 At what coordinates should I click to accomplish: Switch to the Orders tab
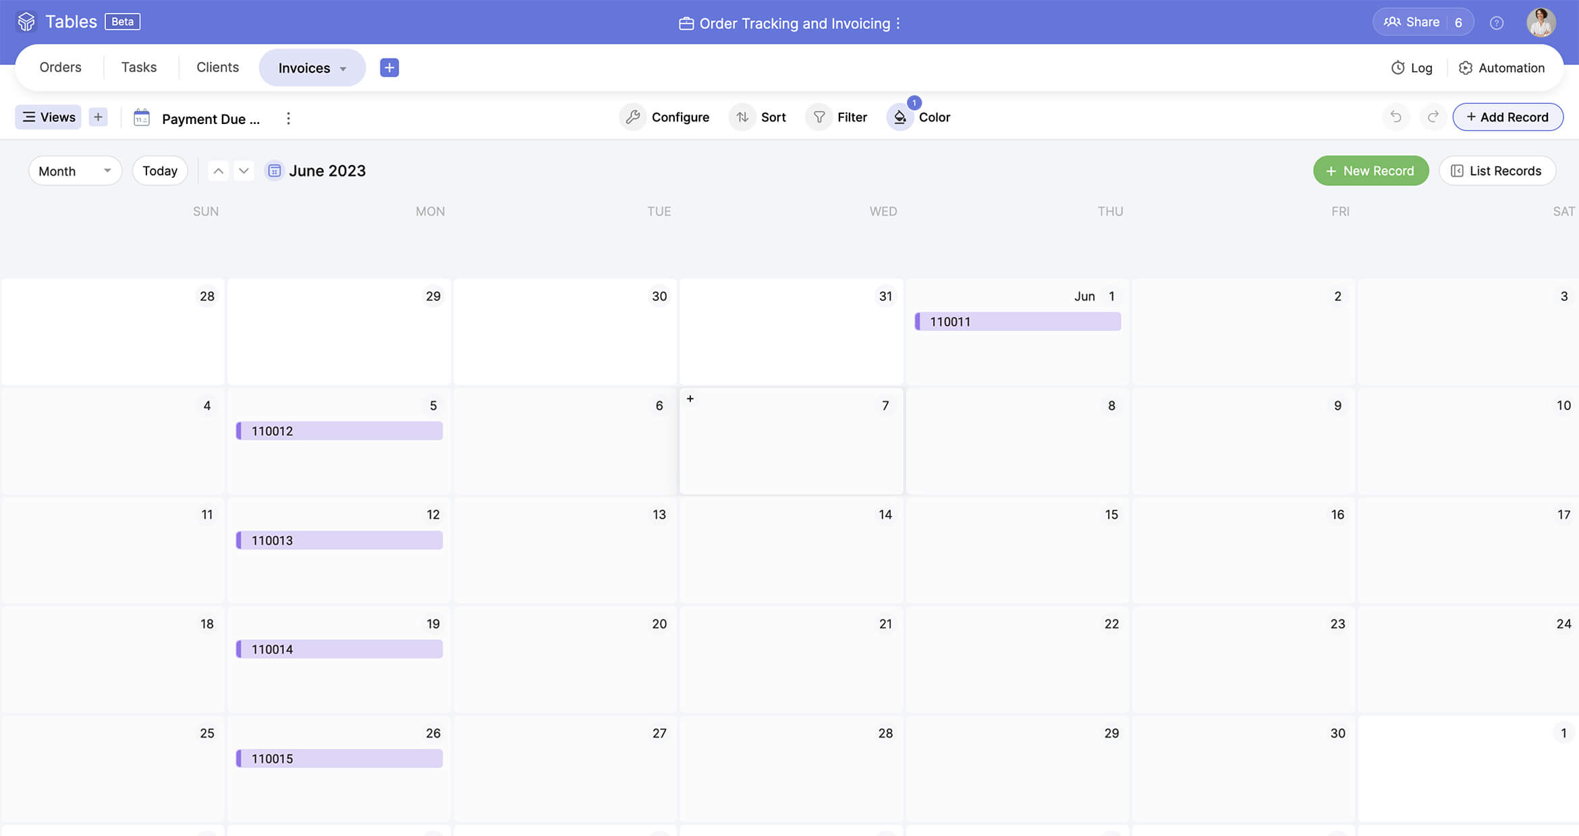tap(60, 67)
